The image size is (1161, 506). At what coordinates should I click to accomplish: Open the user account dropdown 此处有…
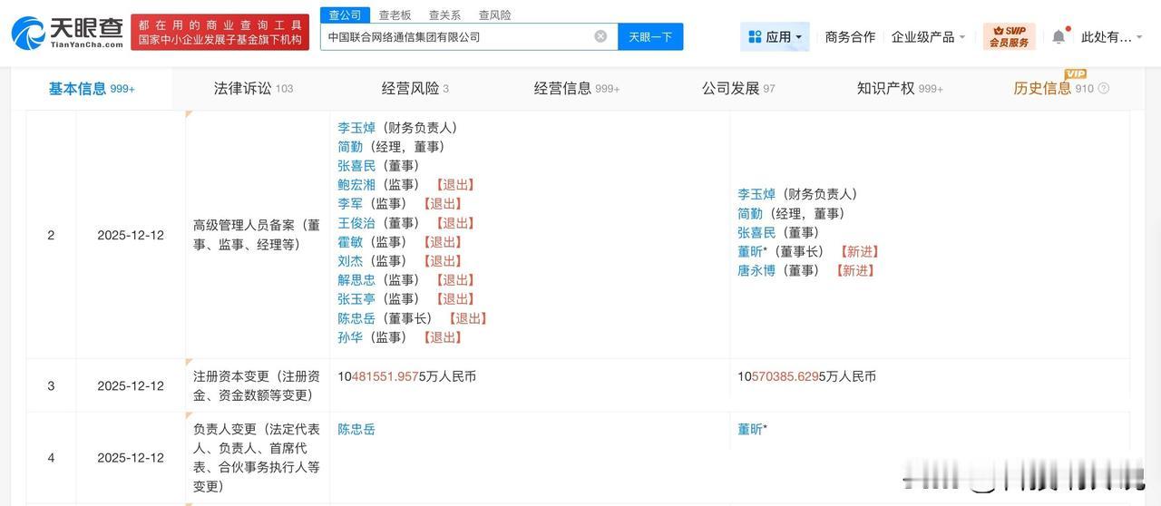coord(1112,36)
